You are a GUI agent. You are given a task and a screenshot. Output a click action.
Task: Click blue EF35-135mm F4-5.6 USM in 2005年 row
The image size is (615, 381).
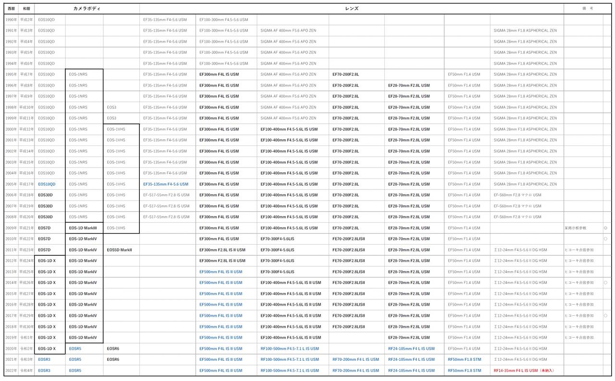pyautogui.click(x=166, y=184)
